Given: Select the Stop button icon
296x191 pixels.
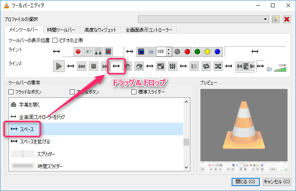Looking at the screenshot, I should tap(93, 66).
